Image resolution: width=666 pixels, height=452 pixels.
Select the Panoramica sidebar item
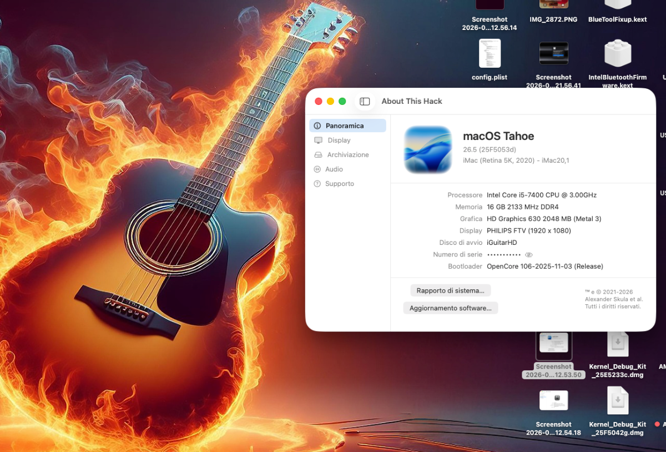point(347,125)
